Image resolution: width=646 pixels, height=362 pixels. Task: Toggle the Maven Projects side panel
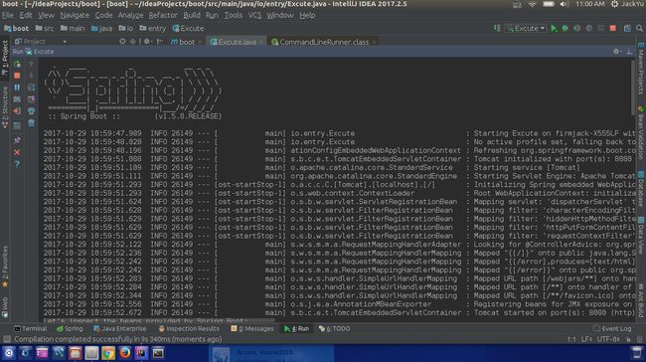[x=641, y=68]
